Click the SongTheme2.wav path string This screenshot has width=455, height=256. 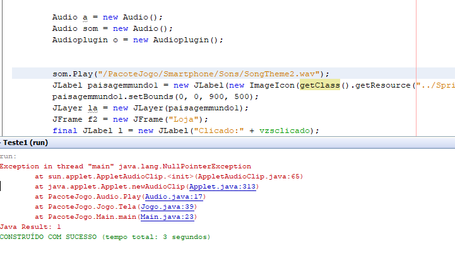(x=209, y=74)
